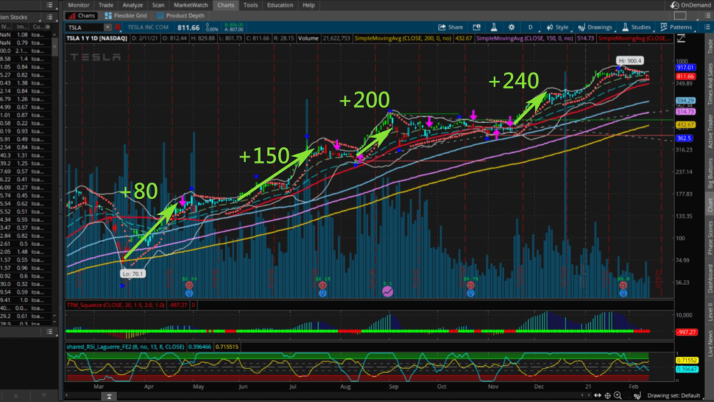Select the pan arrows tool at chart bottom
This screenshot has height=402, width=714.
coord(598,396)
